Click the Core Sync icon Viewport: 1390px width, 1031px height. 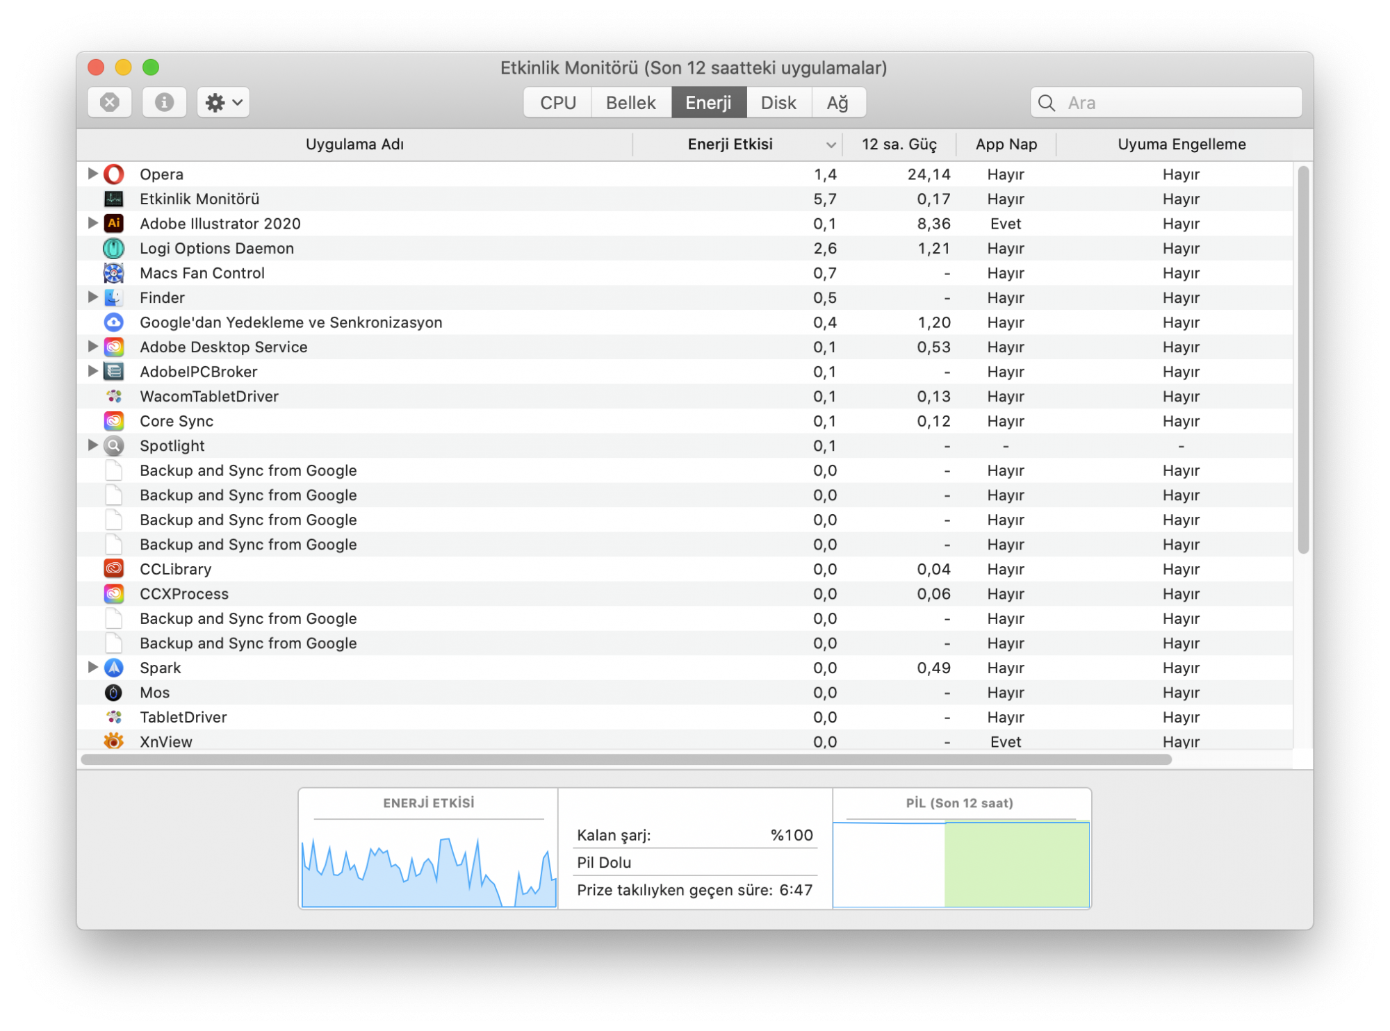point(114,421)
